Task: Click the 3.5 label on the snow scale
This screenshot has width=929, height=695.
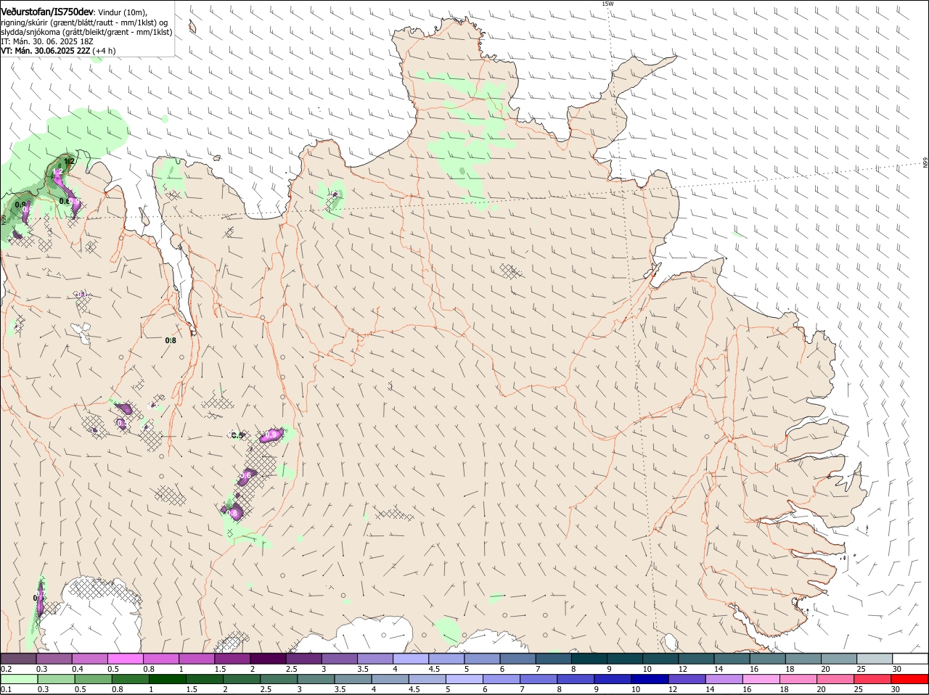Action: coord(364,669)
